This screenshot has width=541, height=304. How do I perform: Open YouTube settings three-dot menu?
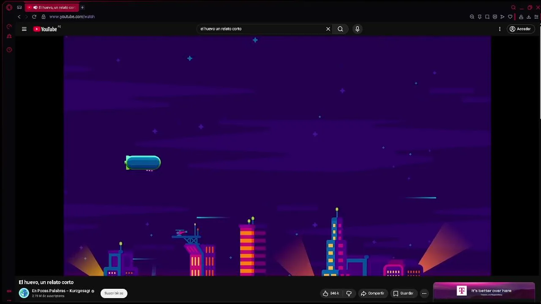[x=500, y=29]
